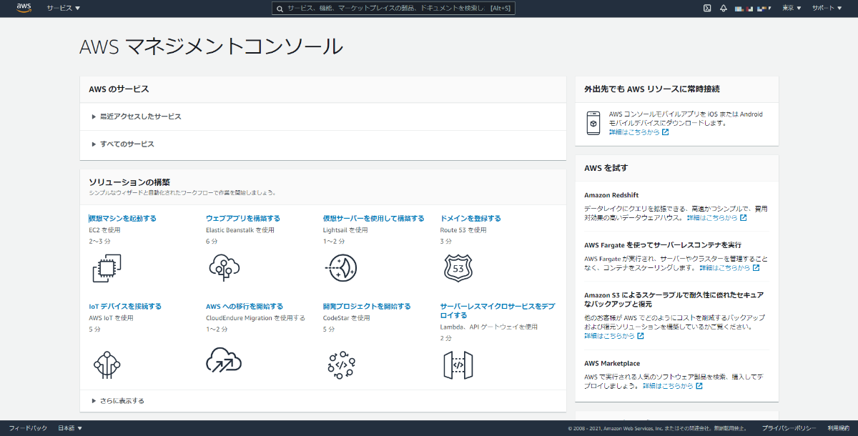Viewport: 858px width, 436px height.
Task: Click external link icon in Amazon S3 section
Action: (641, 336)
